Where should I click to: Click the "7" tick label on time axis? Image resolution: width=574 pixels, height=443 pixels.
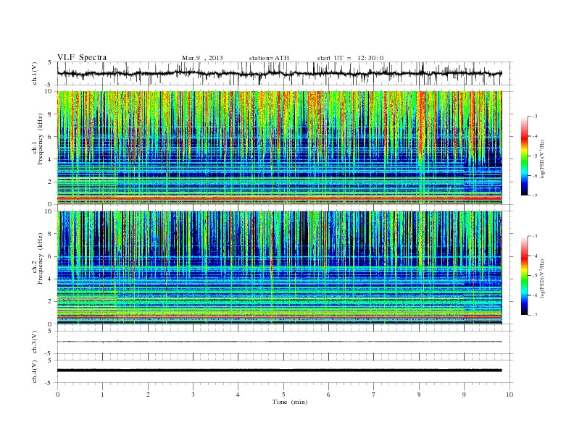tap(374, 395)
